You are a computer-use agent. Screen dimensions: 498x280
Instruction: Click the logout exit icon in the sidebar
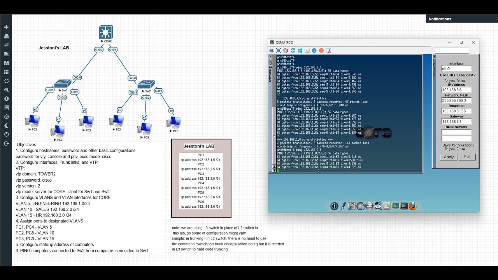point(6,143)
